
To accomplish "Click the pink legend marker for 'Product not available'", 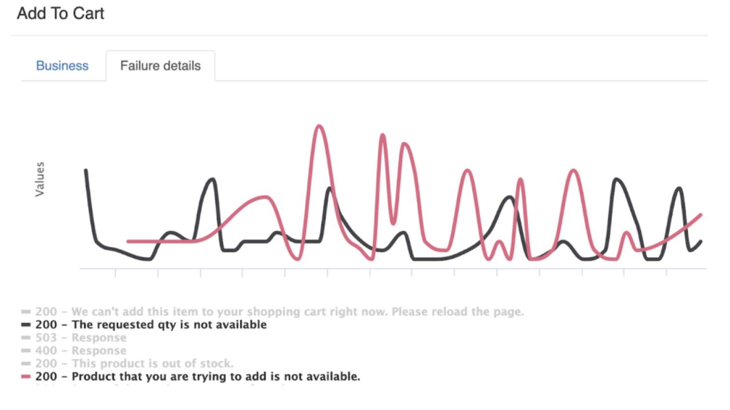I will [x=26, y=377].
